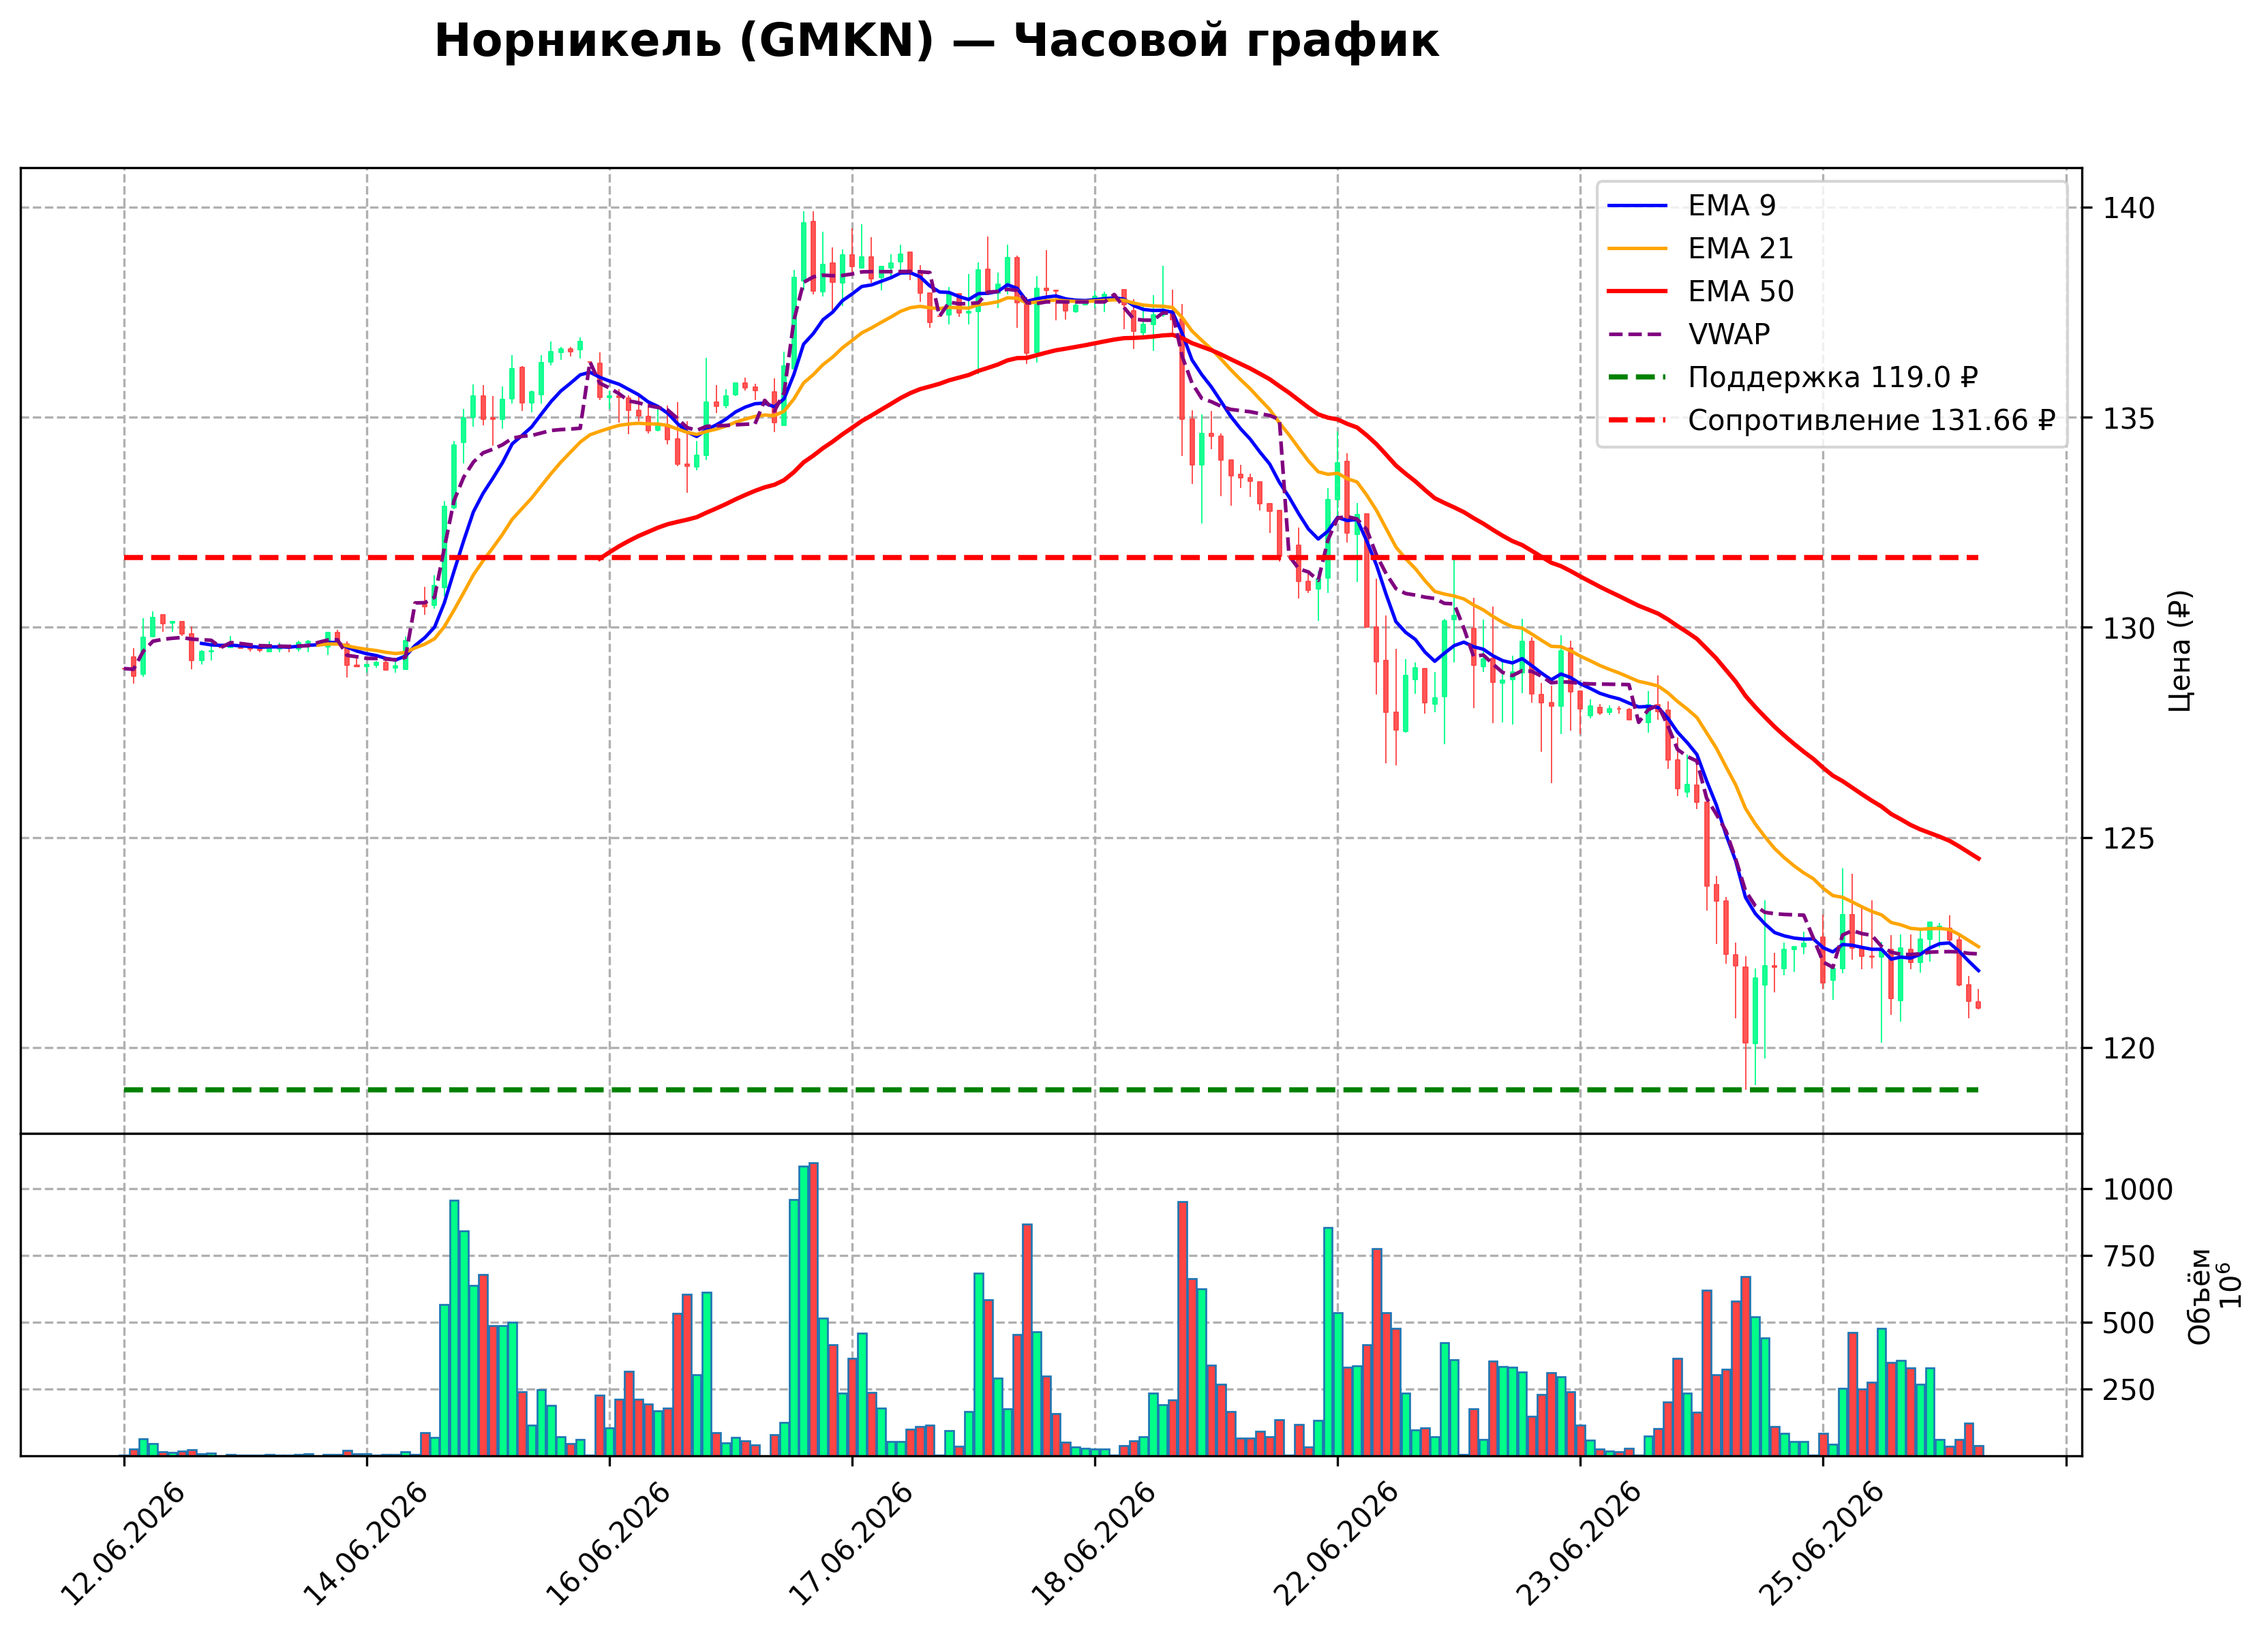This screenshot has height=1631, width=2268.
Task: Click date label 12.06.2026 on the axis
Action: coord(122,1544)
